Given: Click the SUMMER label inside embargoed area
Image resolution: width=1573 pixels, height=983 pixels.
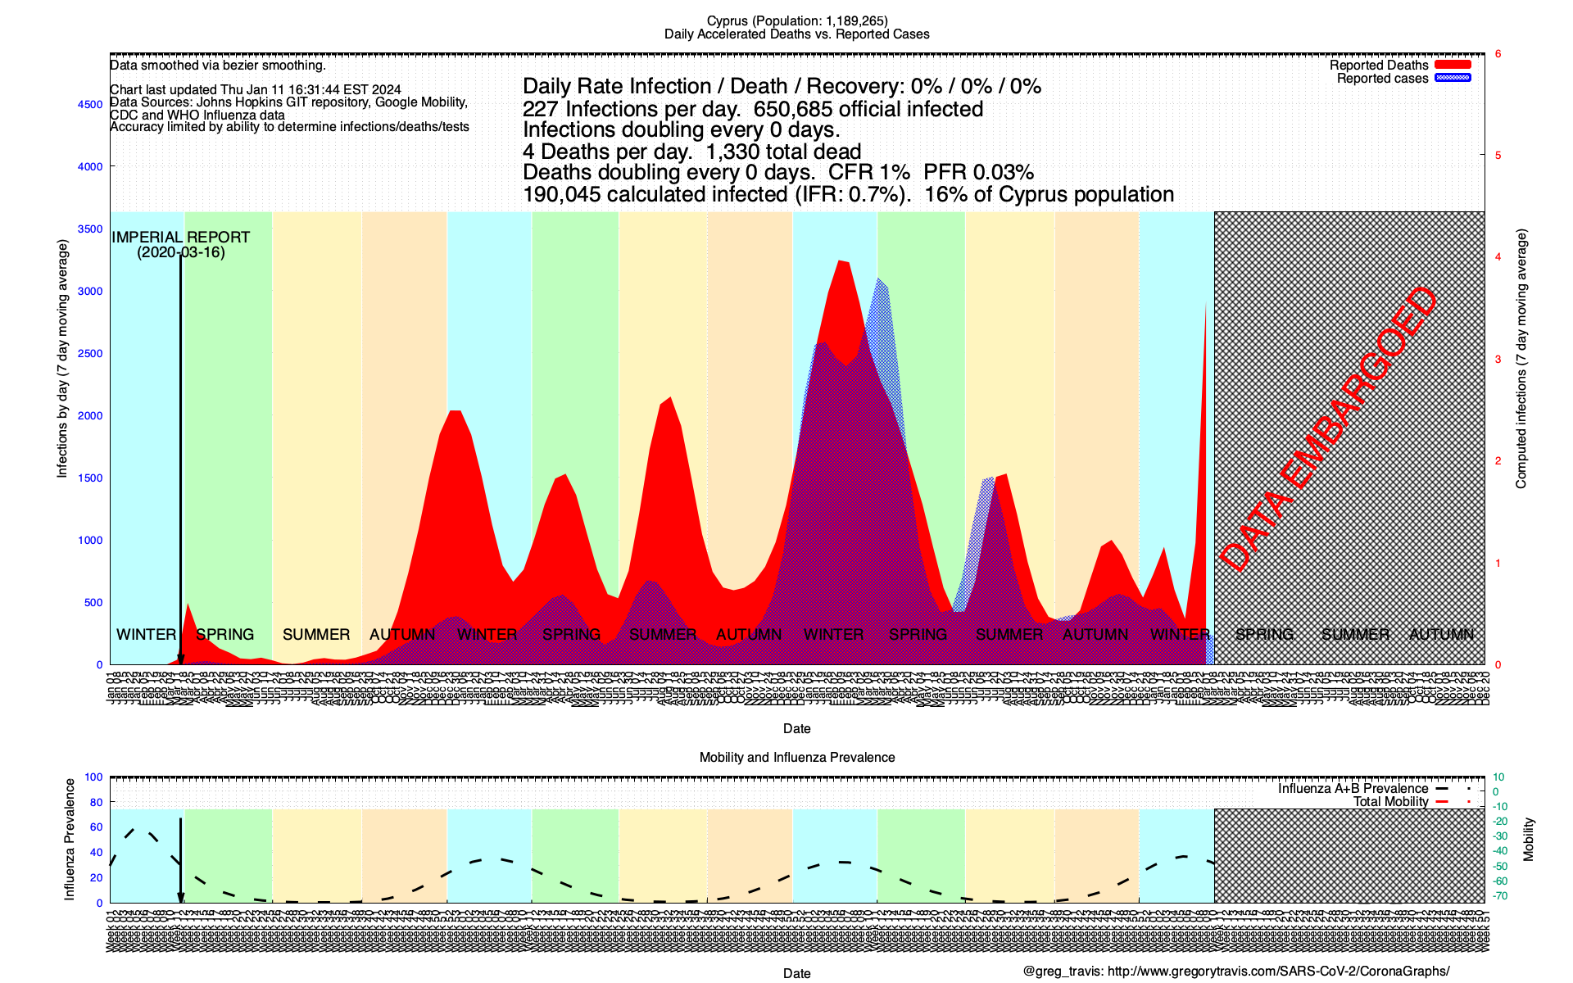Looking at the screenshot, I should (1355, 634).
